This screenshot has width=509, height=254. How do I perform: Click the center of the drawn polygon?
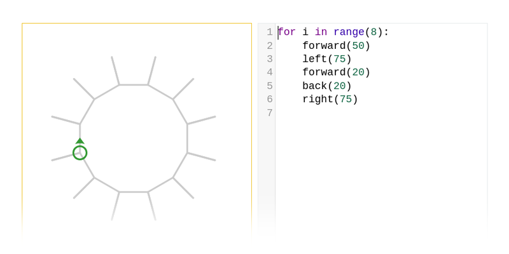[134, 138]
